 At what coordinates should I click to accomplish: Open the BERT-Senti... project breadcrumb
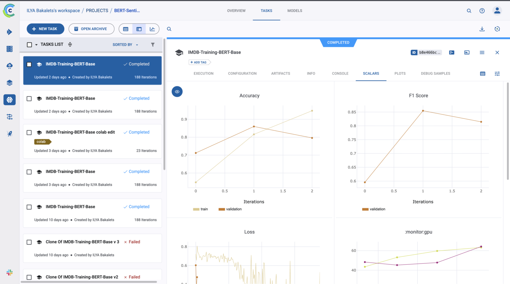(127, 11)
